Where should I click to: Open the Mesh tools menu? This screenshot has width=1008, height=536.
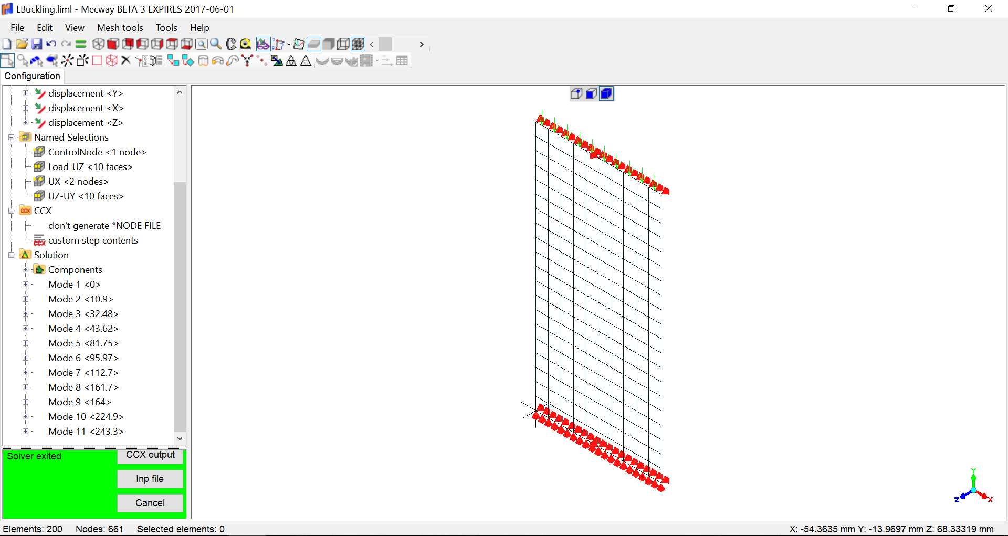click(x=120, y=28)
